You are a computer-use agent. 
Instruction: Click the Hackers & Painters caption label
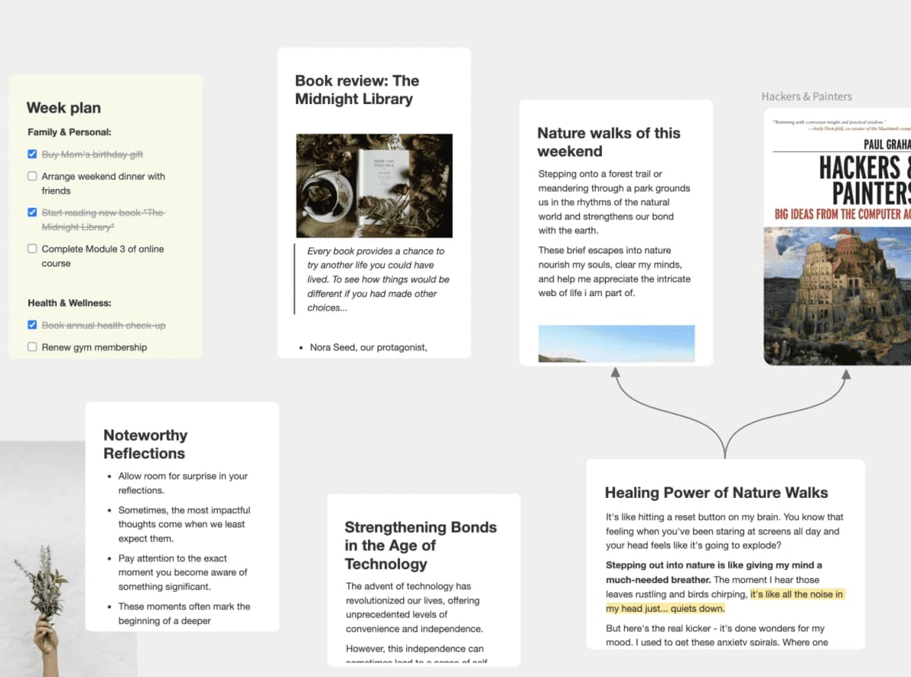(807, 96)
